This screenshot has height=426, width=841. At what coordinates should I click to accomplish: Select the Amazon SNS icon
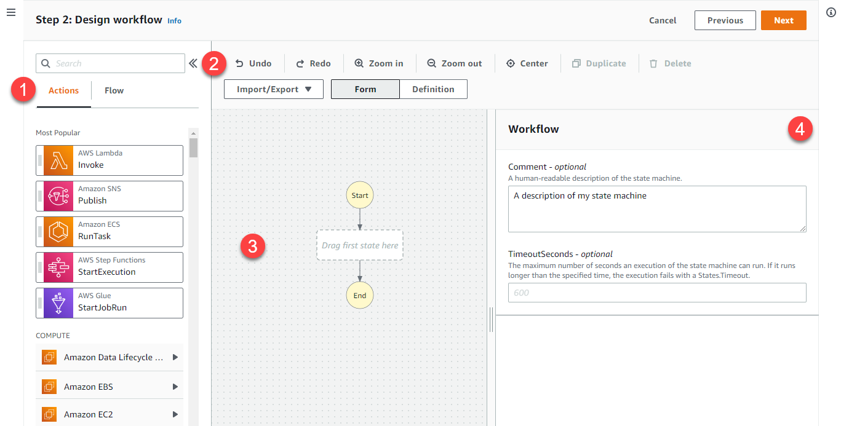pyautogui.click(x=59, y=196)
